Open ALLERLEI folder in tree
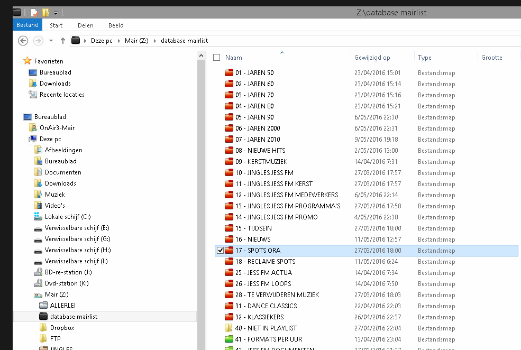 63,306
